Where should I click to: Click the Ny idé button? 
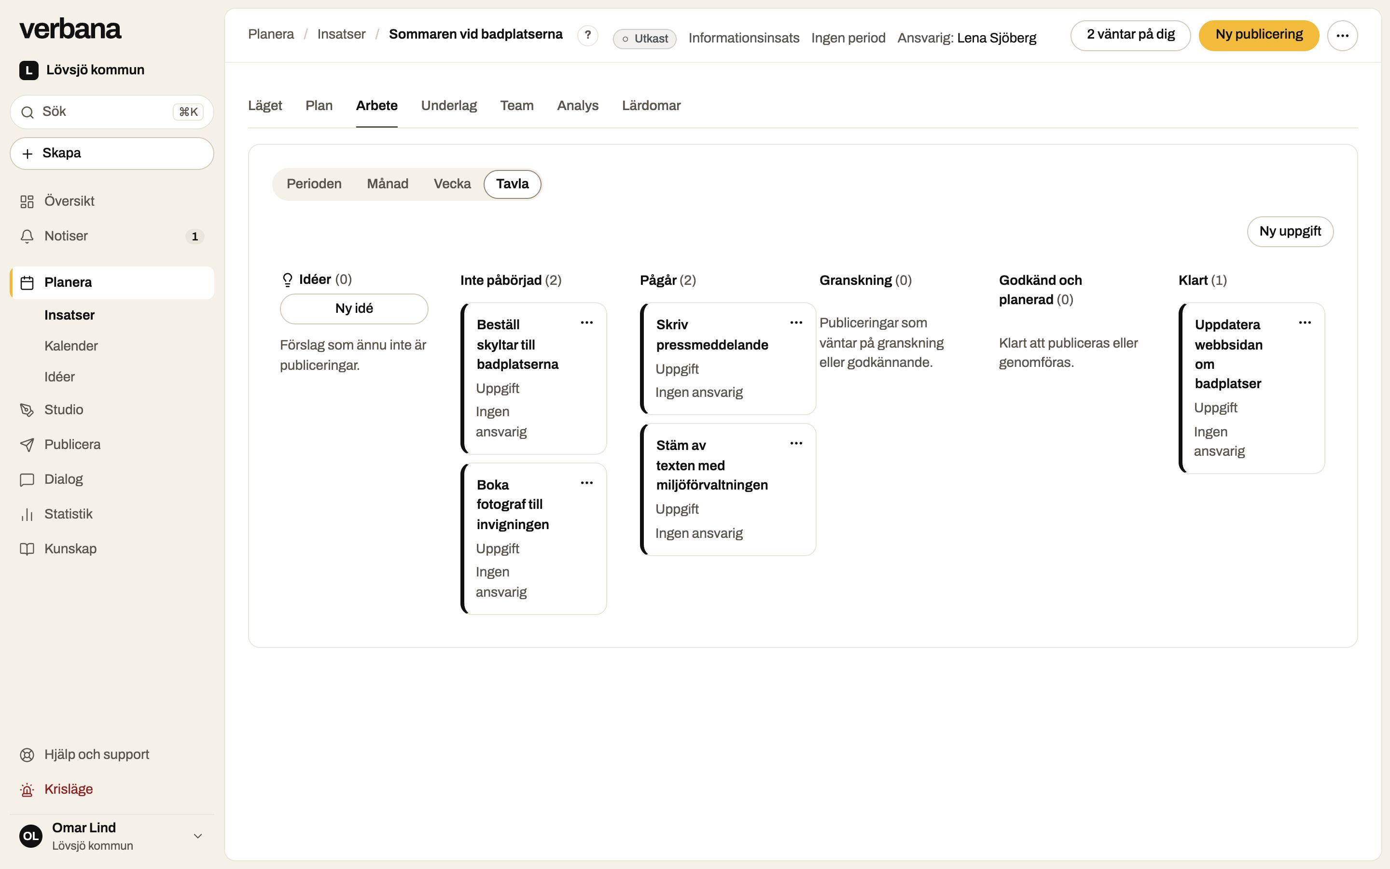tap(354, 309)
